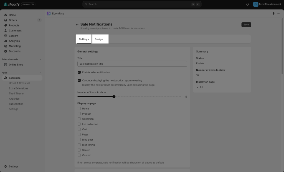
Task: Open Upsell & Cross sell
Action: pos(20,83)
